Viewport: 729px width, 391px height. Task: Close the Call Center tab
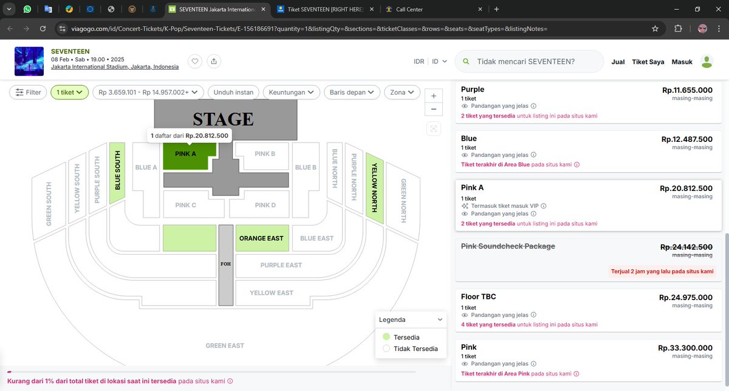[x=480, y=9]
